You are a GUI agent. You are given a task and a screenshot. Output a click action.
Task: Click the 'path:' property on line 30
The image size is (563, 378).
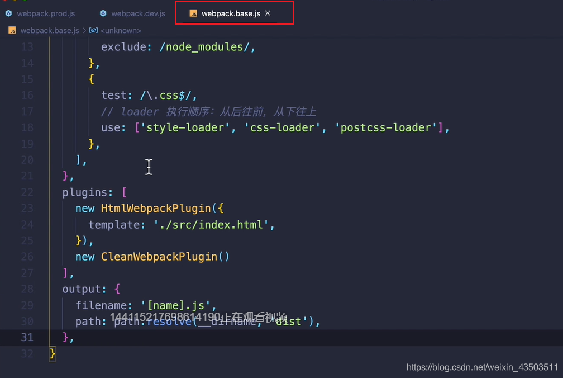point(91,322)
